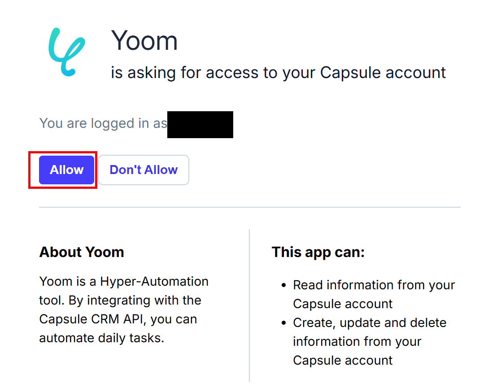Click the Yoom logo icon
The image size is (479, 392).
[66, 51]
